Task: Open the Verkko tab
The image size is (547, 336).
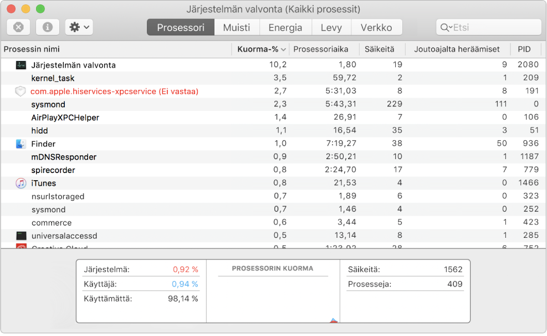Action: pos(376,28)
